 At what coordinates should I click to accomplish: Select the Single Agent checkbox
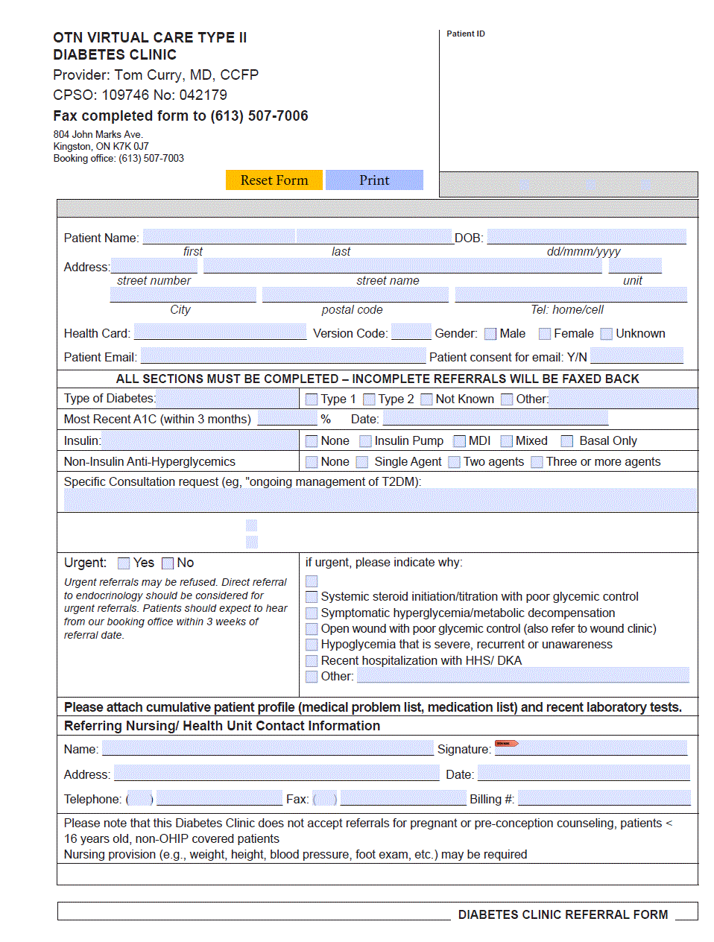click(362, 462)
